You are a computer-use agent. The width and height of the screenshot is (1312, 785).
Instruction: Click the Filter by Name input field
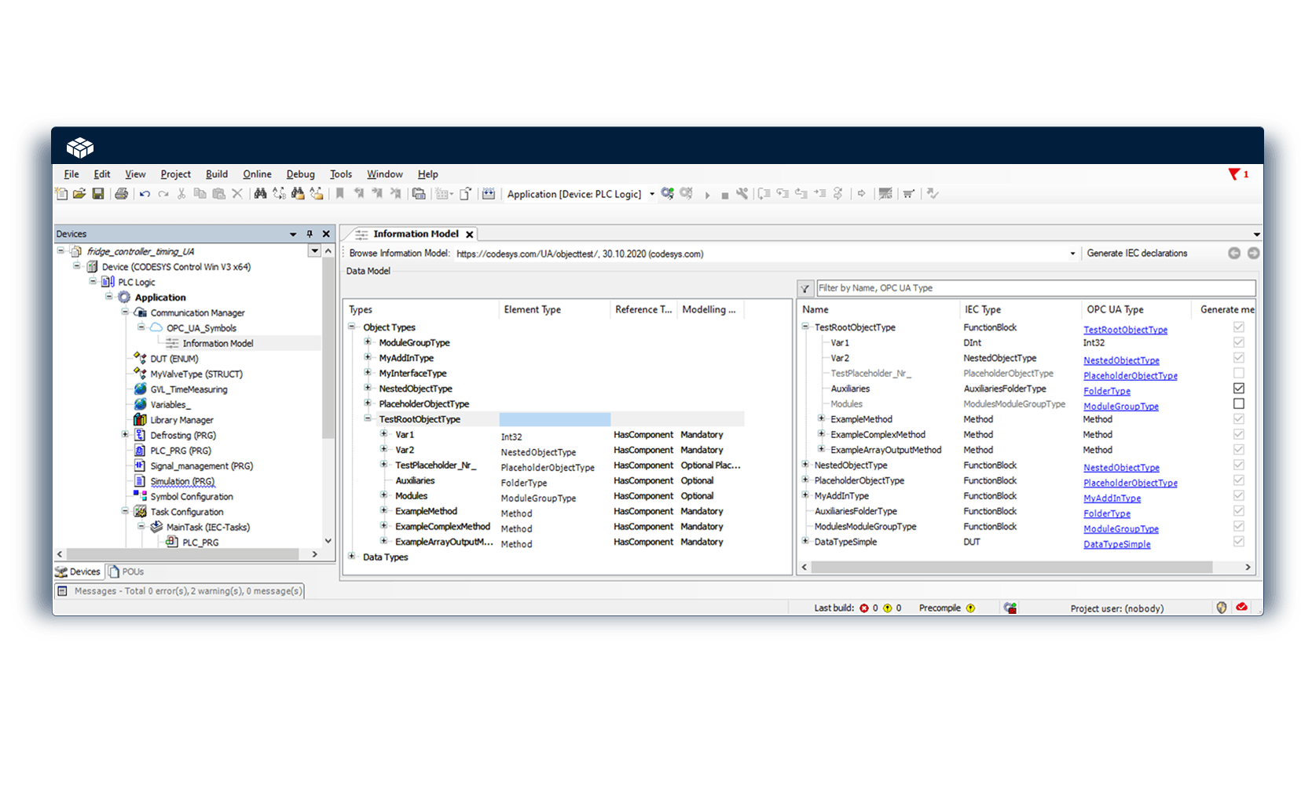tap(1035, 288)
